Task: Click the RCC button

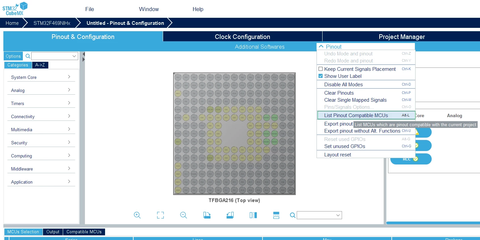Action: (x=411, y=159)
